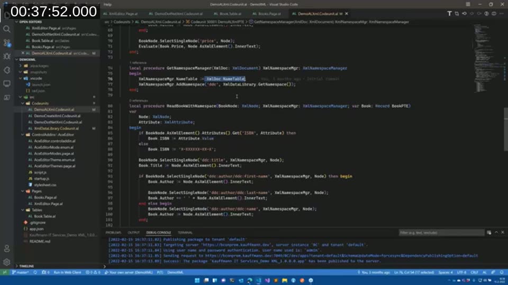Click the Ln 76, Col 54 status item
Image resolution: width=508 pixels, height=285 pixels.
click(414, 272)
